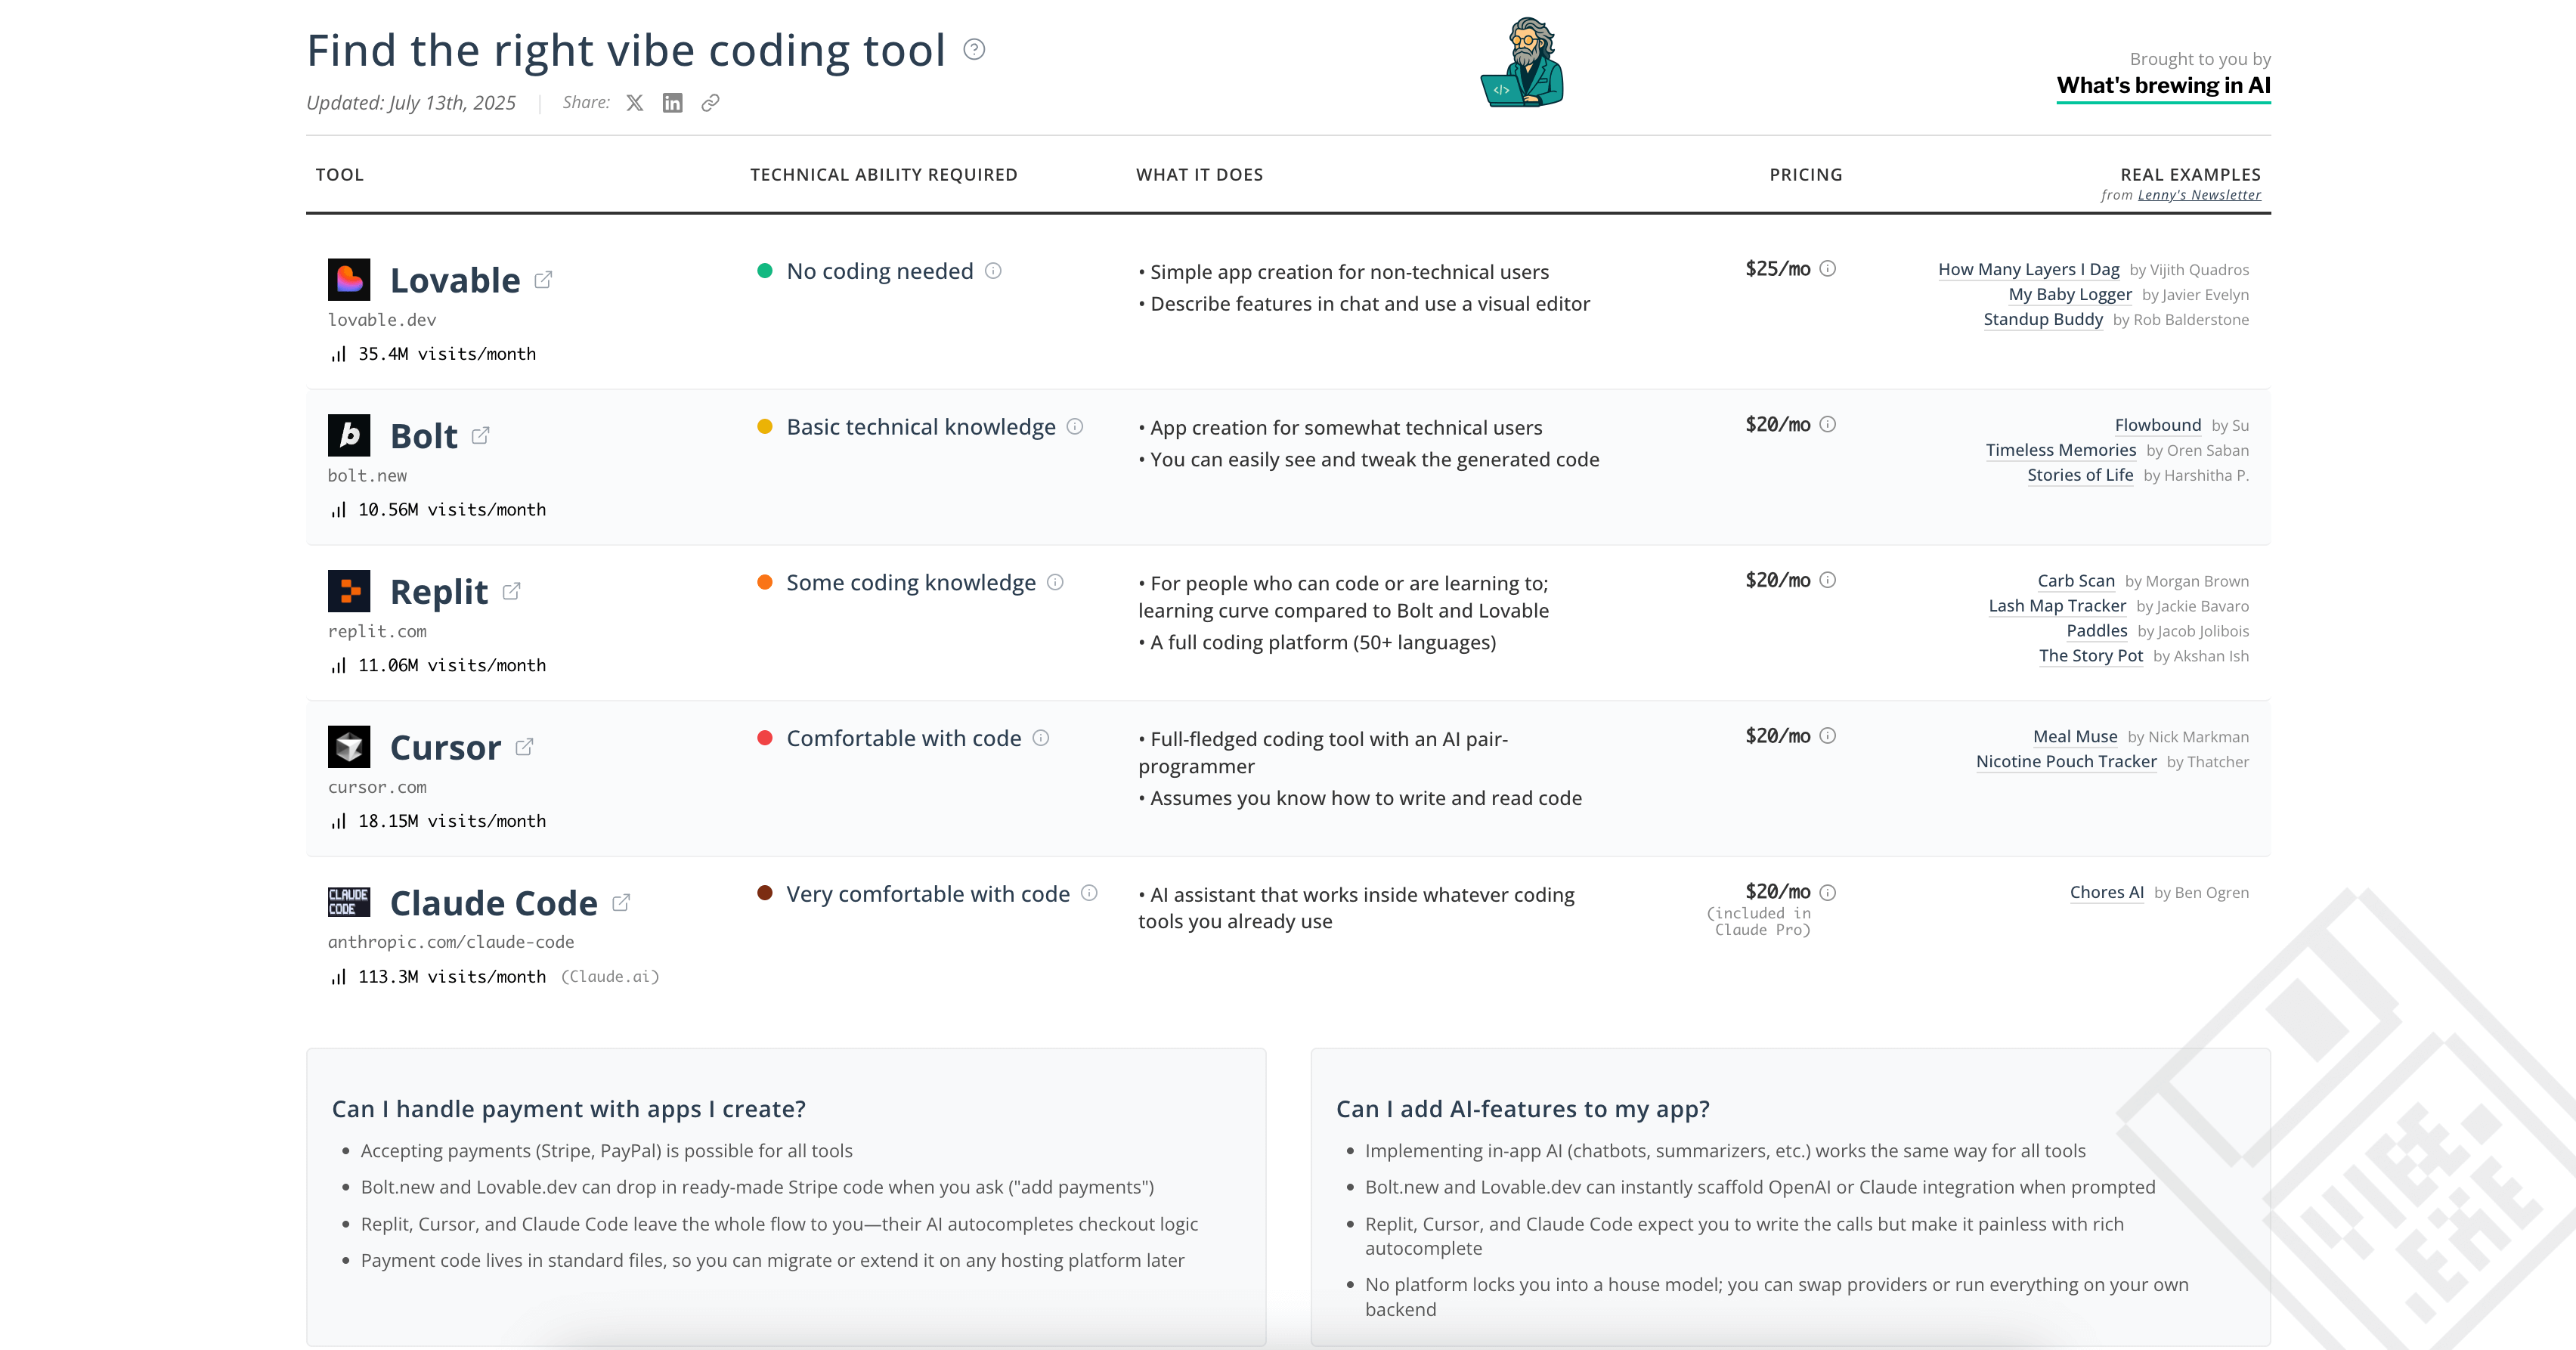Click the Lovable visits bar chart icon
The image size is (2576, 1350).
click(338, 354)
